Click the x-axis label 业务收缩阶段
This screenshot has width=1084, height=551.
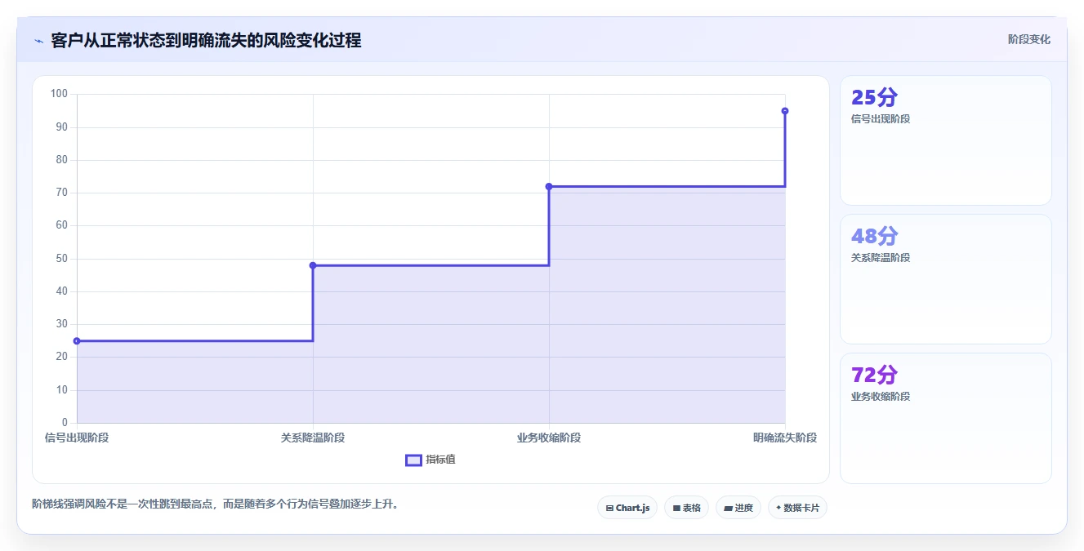[549, 438]
